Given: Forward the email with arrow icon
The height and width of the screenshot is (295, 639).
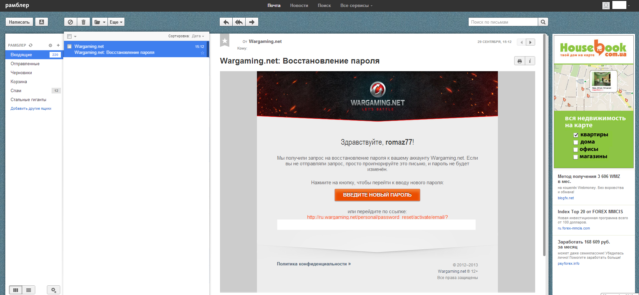Looking at the screenshot, I should click(x=252, y=22).
